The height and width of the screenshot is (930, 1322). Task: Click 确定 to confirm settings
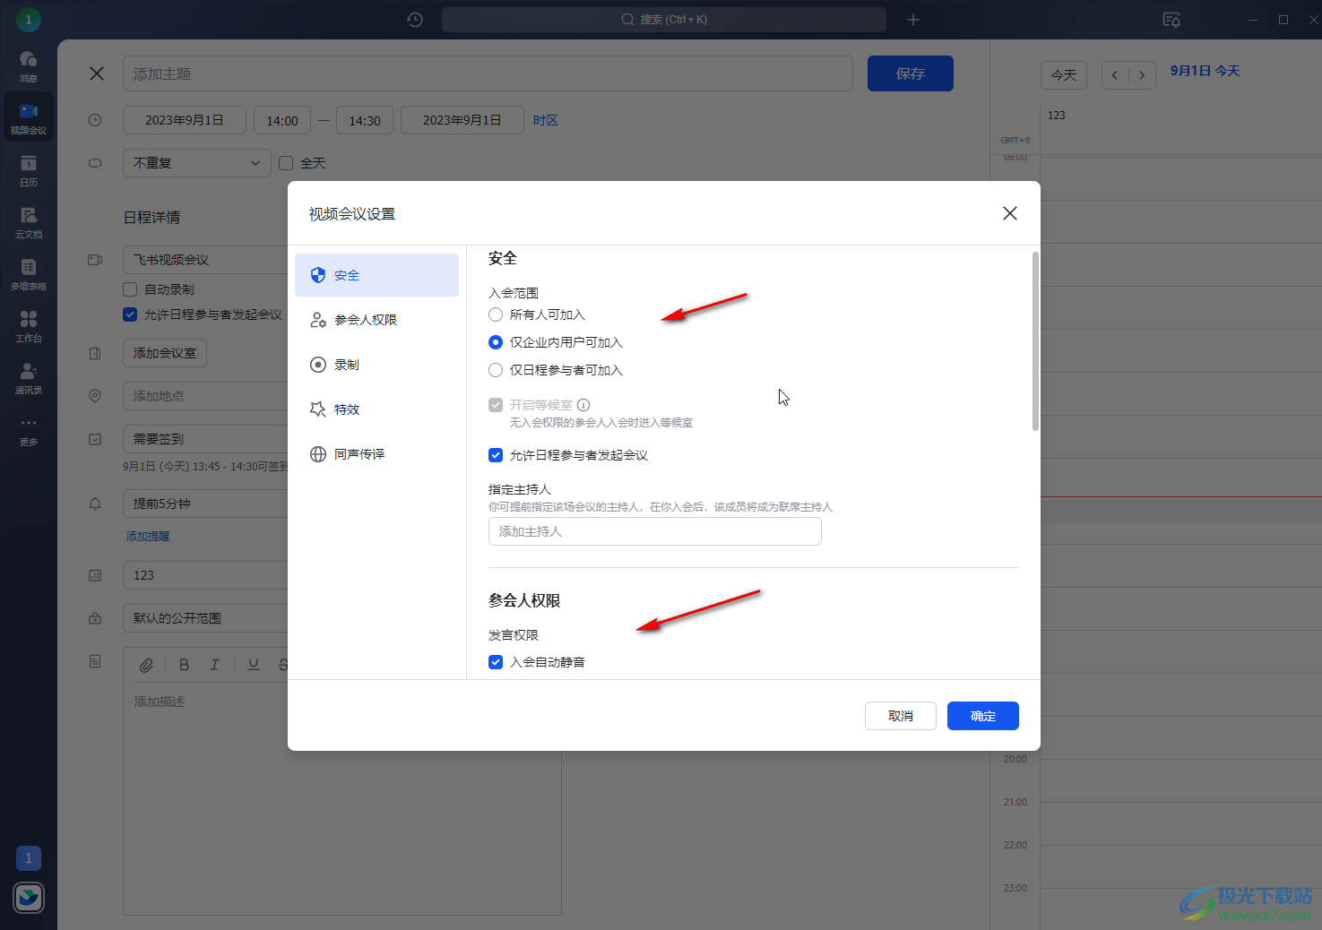pos(983,716)
